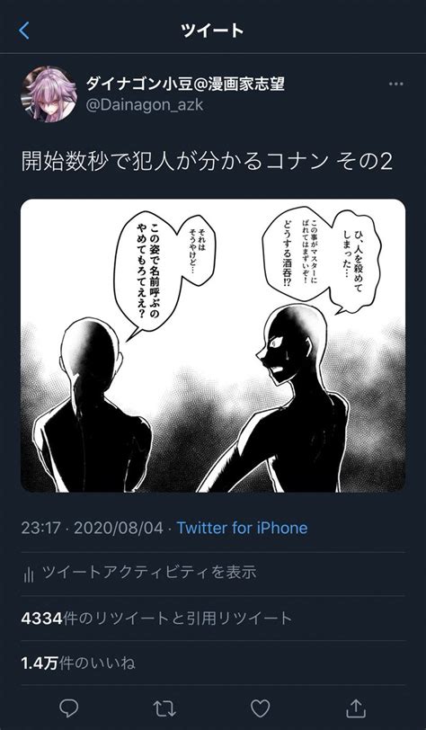Tap the ツイート header title
This screenshot has height=730, width=426.
point(213,31)
